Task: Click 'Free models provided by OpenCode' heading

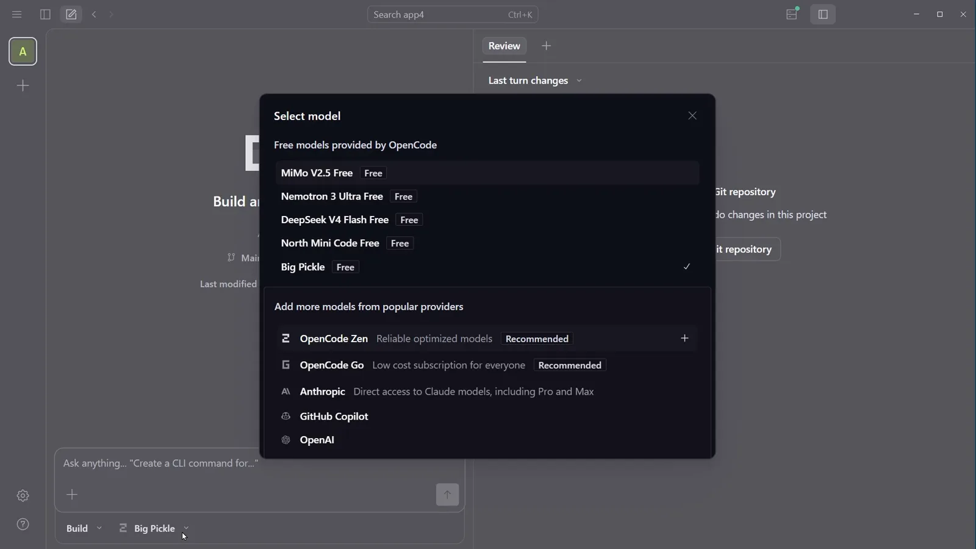Action: pyautogui.click(x=355, y=145)
